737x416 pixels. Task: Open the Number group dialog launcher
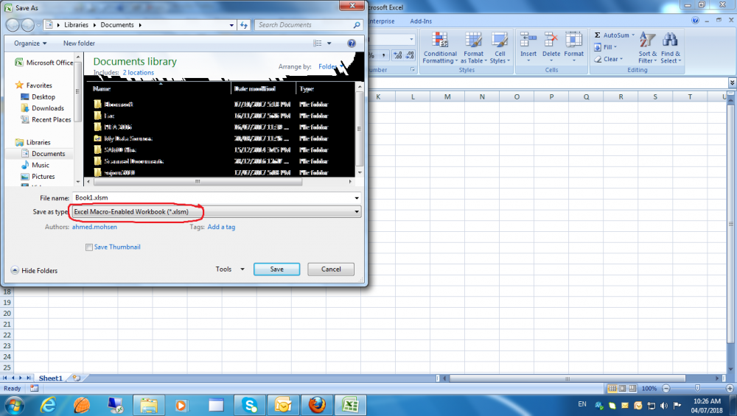point(413,69)
